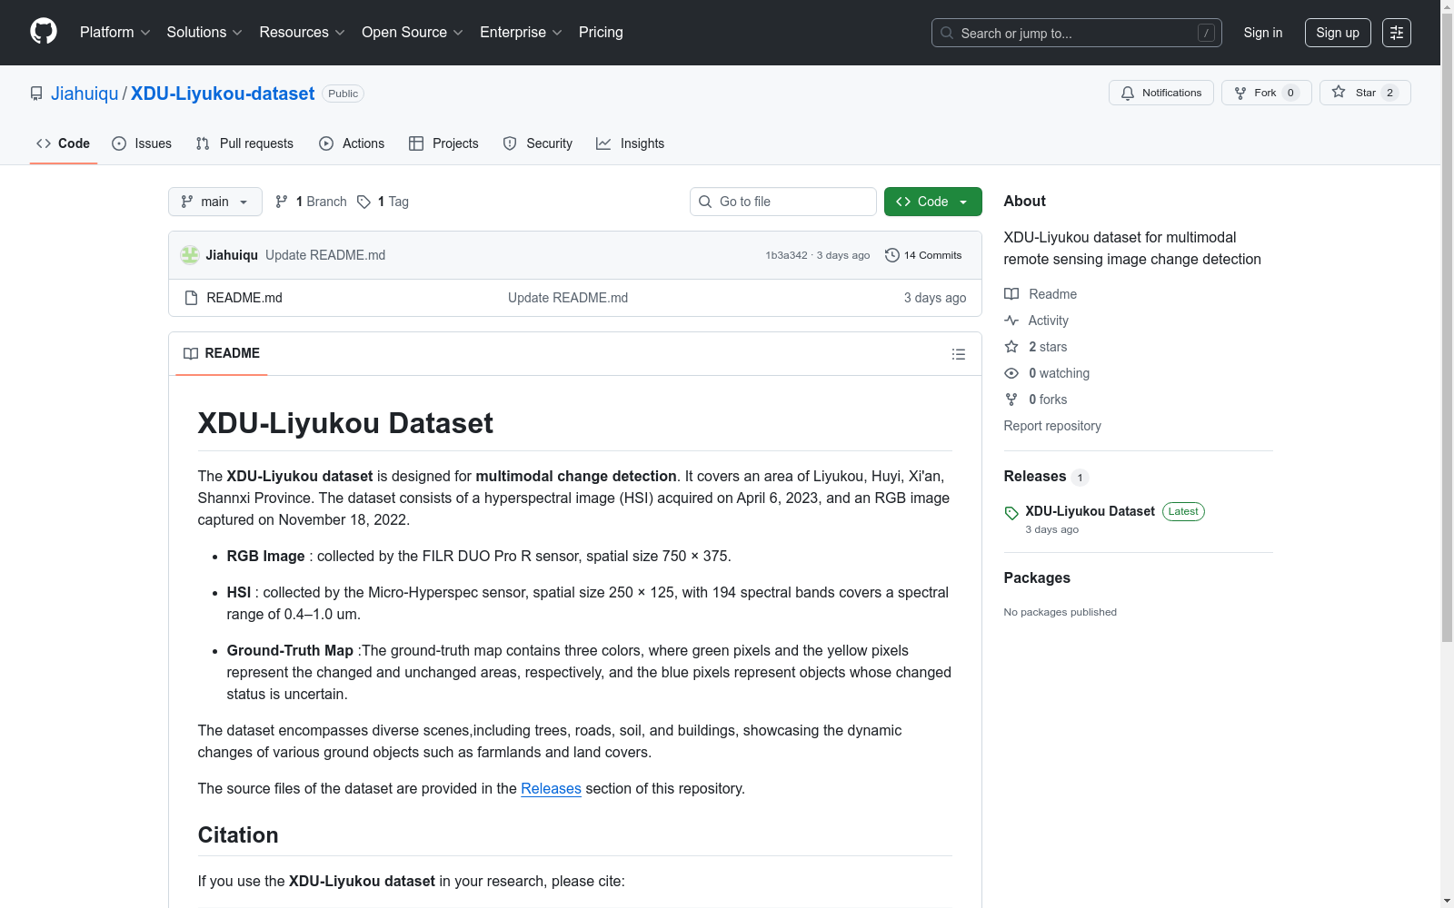Screen dimensions: 1454x908
Task: Click the Jiahuiqu avatar in commit row
Action: click(x=190, y=255)
